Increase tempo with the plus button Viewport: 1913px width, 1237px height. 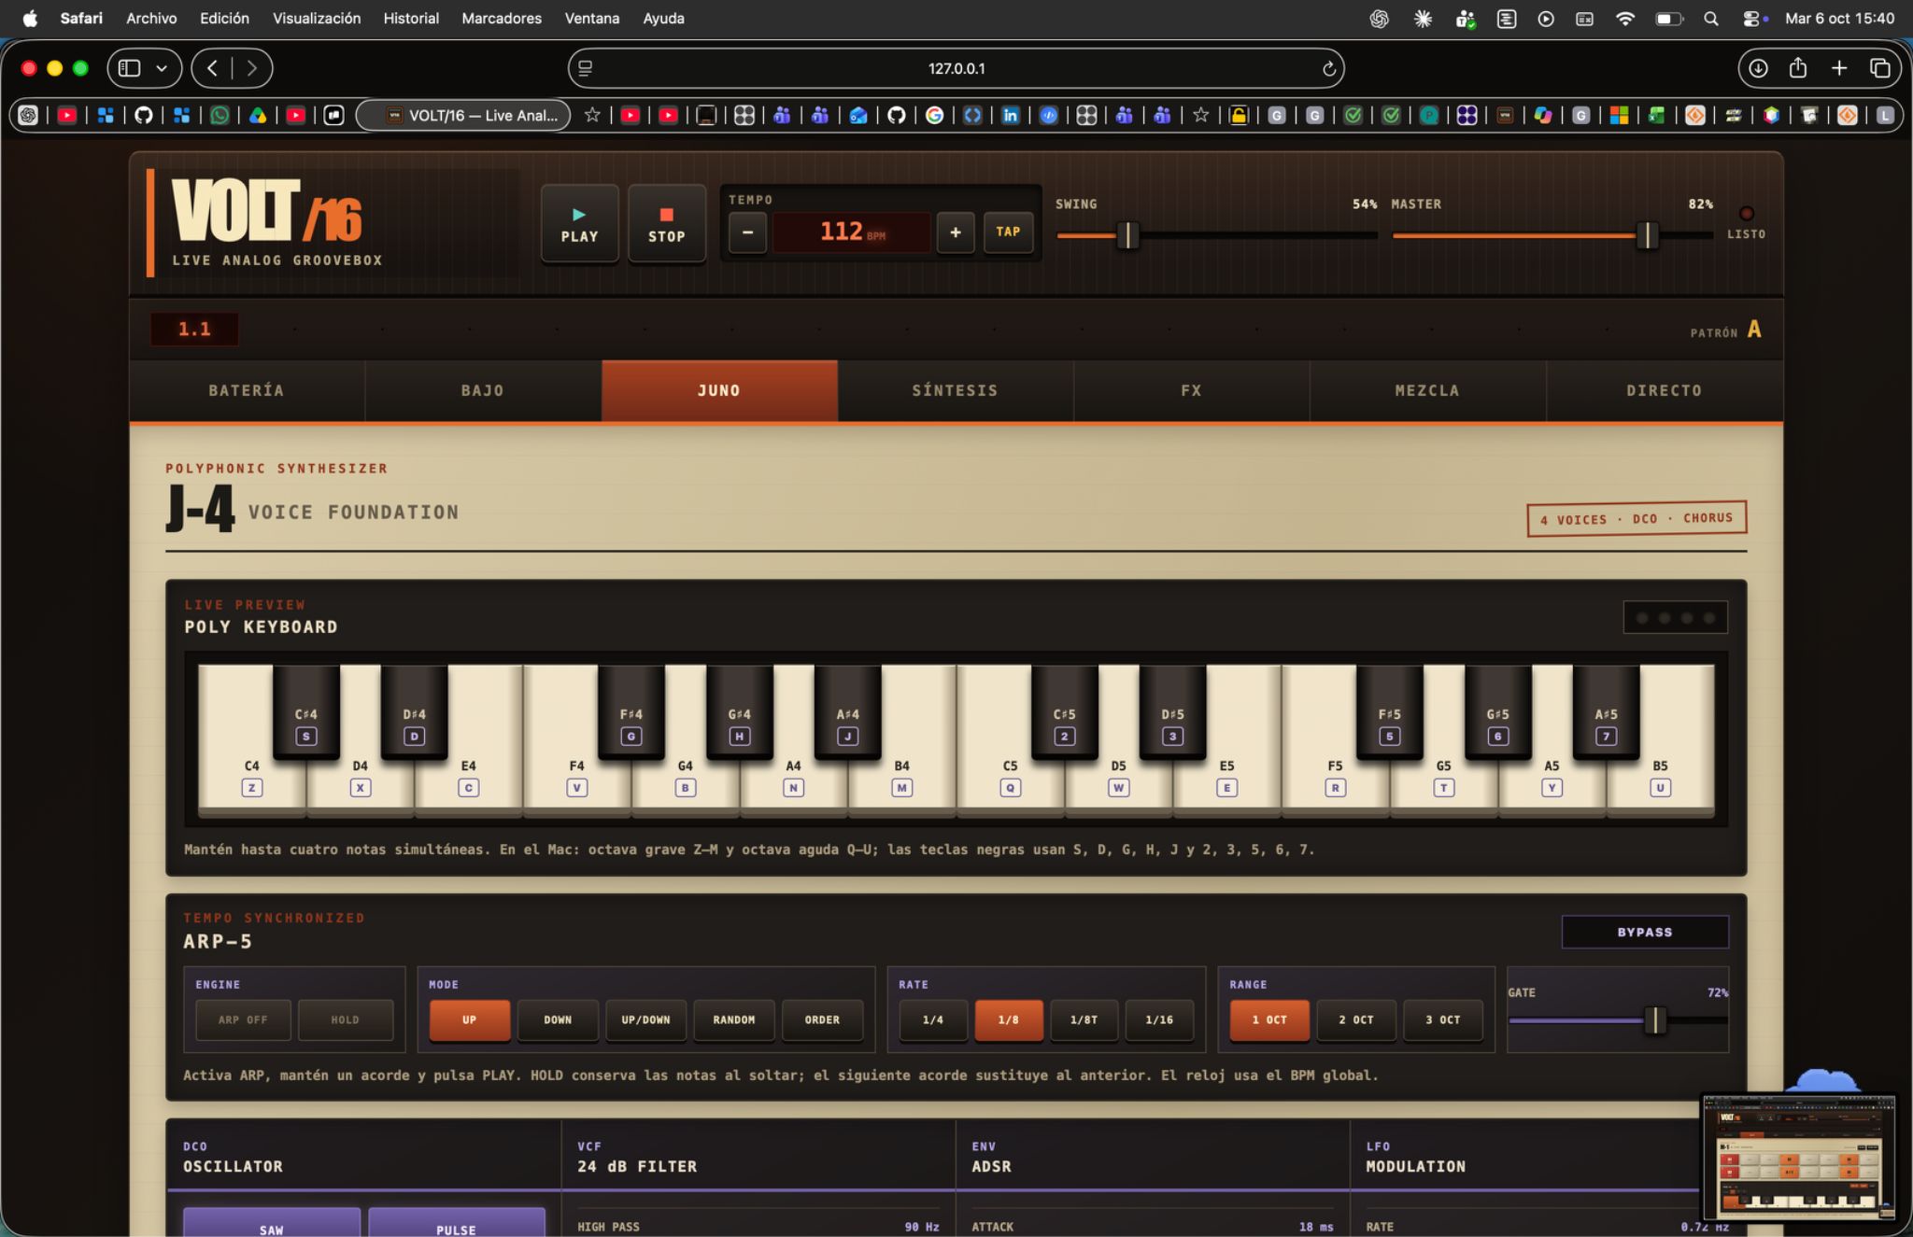click(x=955, y=232)
